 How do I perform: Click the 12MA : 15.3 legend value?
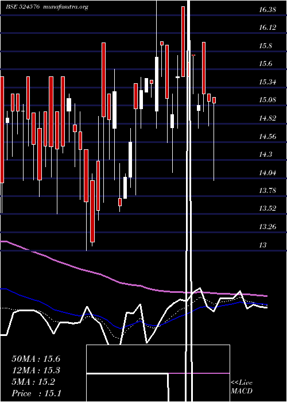[36, 370]
